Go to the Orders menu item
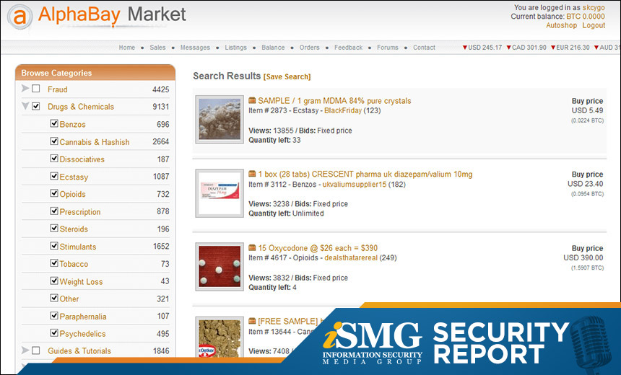Image resolution: width=621 pixels, height=375 pixels. [x=309, y=48]
